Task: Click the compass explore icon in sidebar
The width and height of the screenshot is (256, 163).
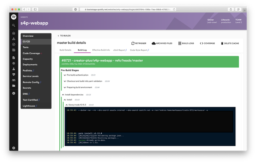Action: pos(14,44)
